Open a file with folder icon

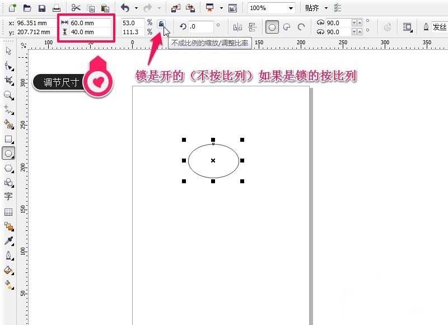click(27, 8)
